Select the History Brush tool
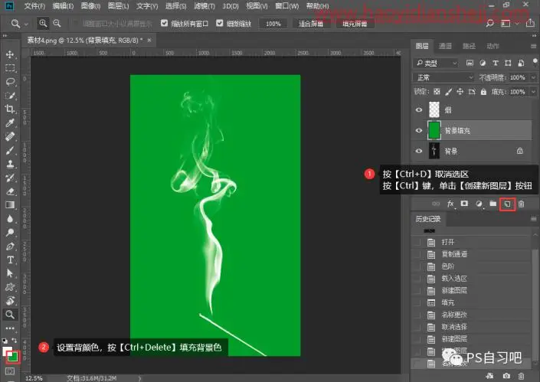The height and width of the screenshot is (382, 540). pos(10,178)
